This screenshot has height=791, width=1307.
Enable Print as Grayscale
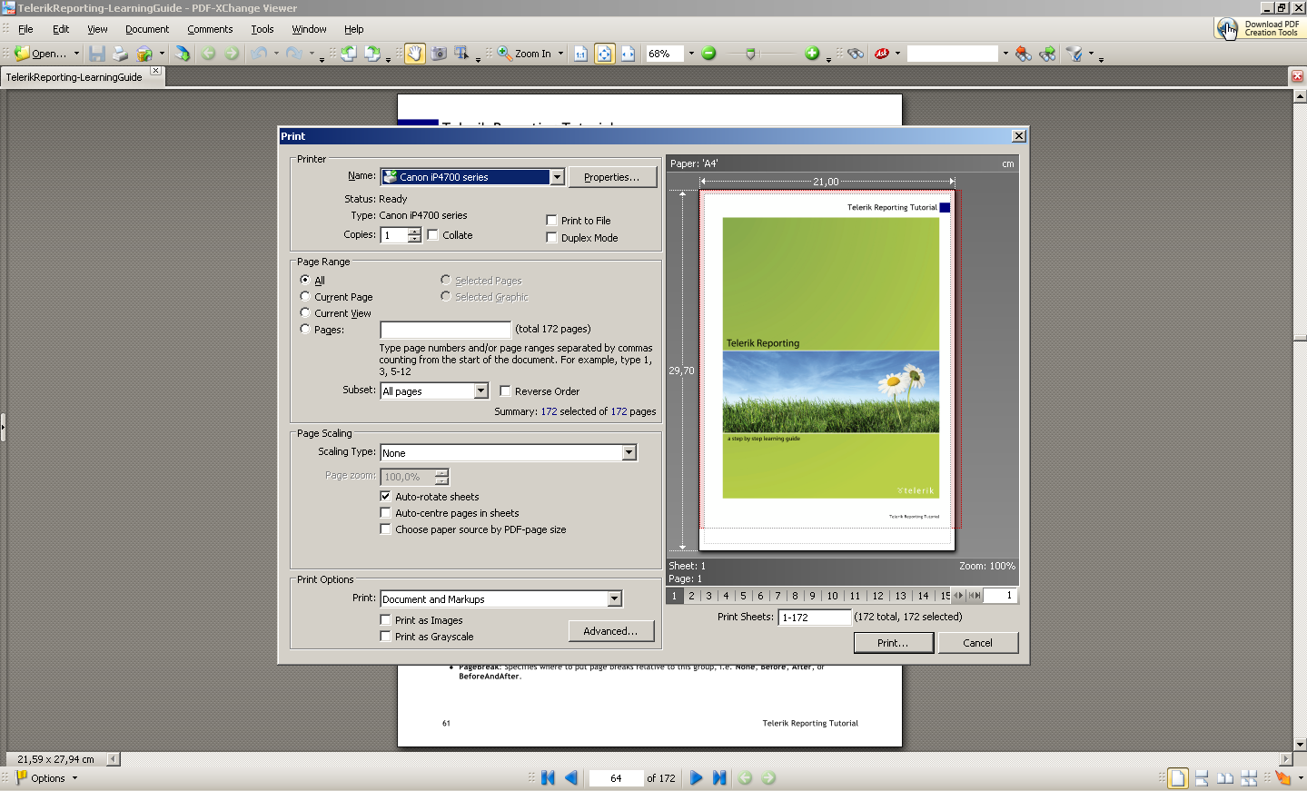[385, 637]
